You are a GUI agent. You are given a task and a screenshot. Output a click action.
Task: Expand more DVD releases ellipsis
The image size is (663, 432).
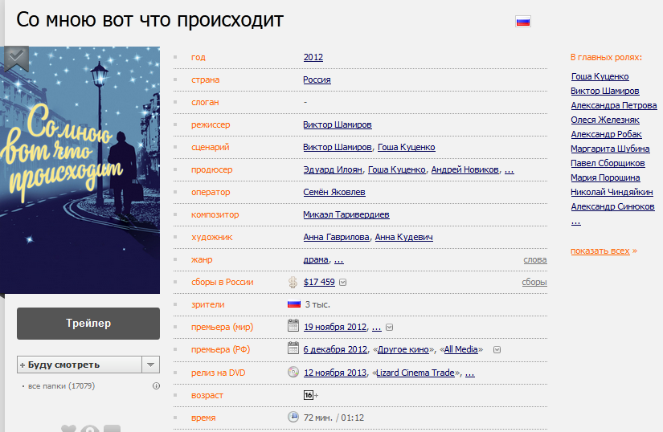tap(470, 373)
